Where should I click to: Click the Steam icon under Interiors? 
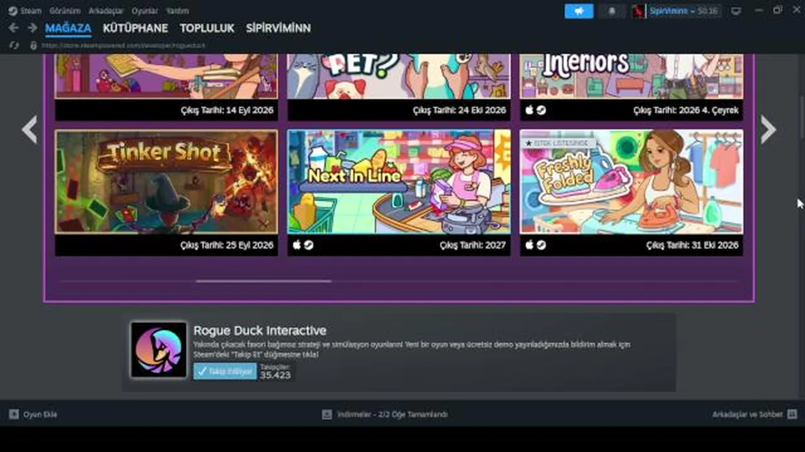(x=541, y=110)
